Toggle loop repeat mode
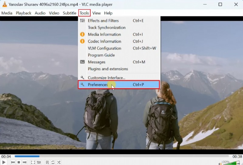This screenshot has width=243, height=165. coord(53,162)
